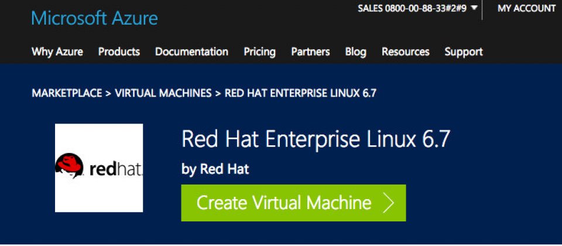
Task: Click the Red Hat logo thumbnail
Action: click(99, 168)
